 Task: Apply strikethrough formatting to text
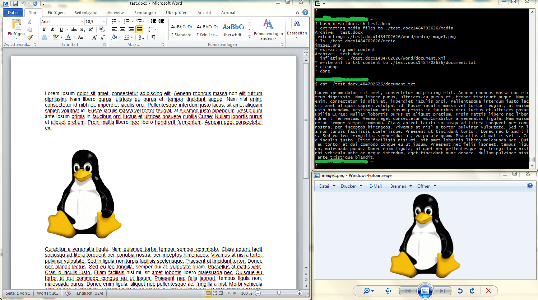(74, 29)
